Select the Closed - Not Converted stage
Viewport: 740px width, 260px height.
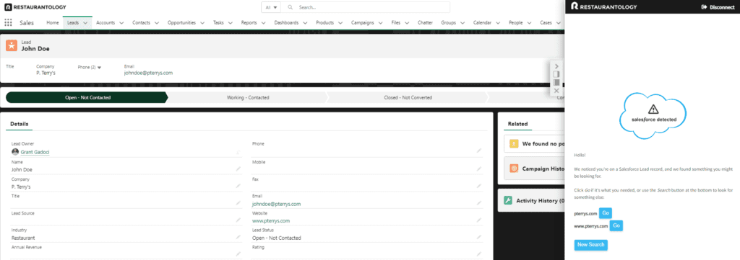tap(408, 97)
